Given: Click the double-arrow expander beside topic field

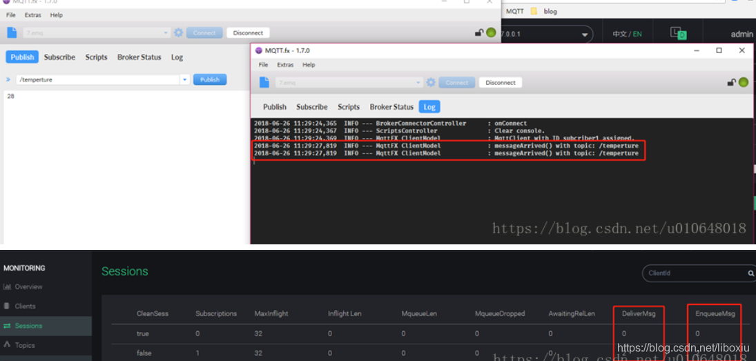Looking at the screenshot, I should coord(8,79).
